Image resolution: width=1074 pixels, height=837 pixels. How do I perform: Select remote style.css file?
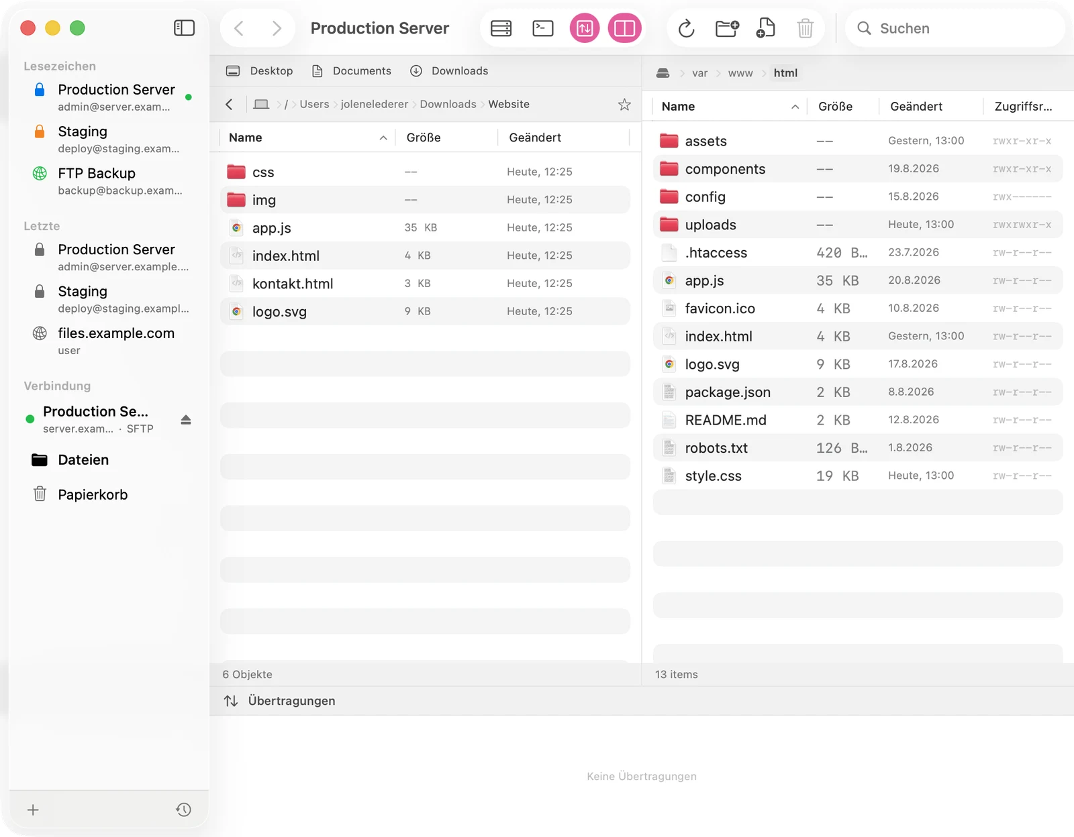pyautogui.click(x=858, y=476)
